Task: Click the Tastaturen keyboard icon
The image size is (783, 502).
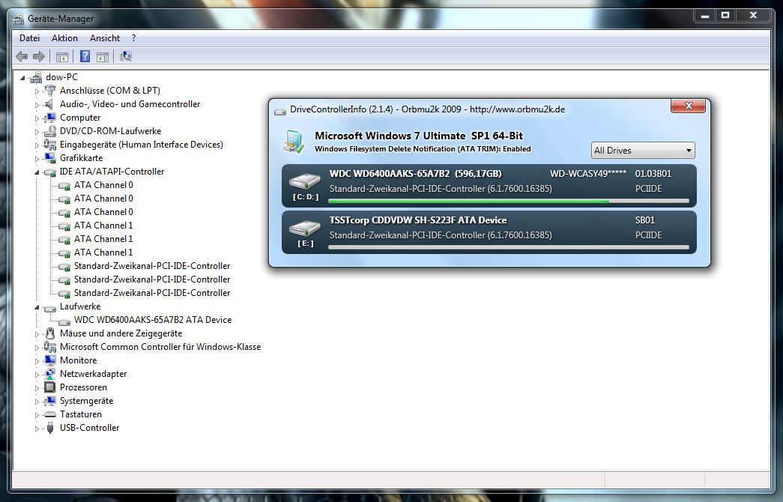Action: pyautogui.click(x=50, y=414)
